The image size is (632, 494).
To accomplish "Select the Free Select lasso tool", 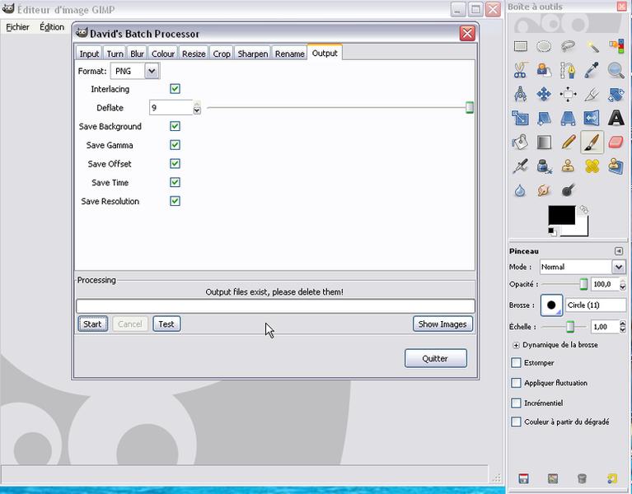I will 568,46.
